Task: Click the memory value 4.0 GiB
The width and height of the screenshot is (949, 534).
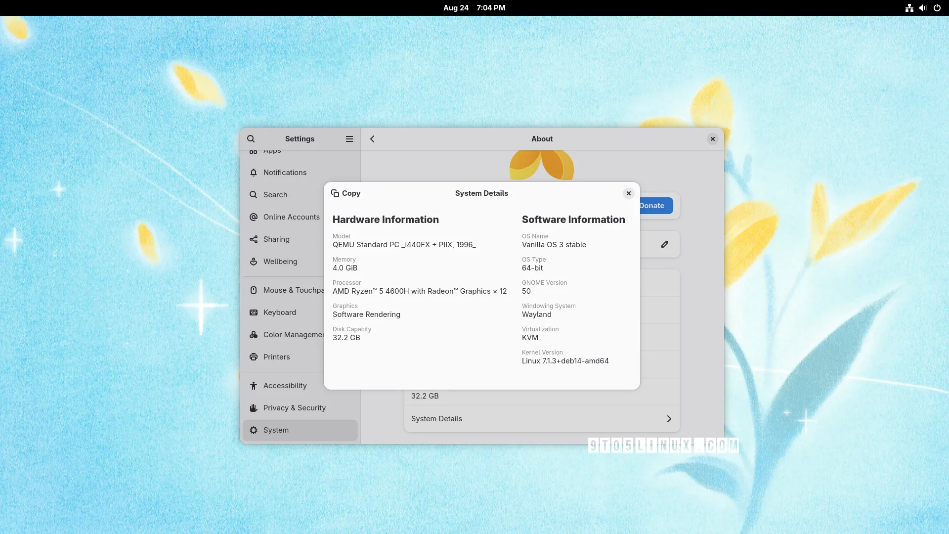Action: [345, 268]
